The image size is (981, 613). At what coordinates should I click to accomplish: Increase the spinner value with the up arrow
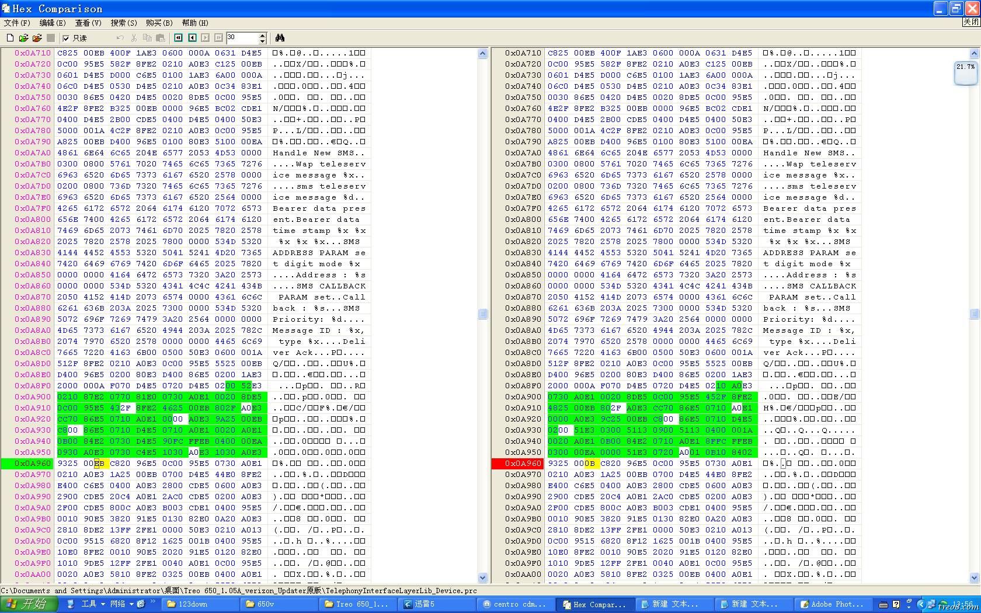tap(262, 35)
